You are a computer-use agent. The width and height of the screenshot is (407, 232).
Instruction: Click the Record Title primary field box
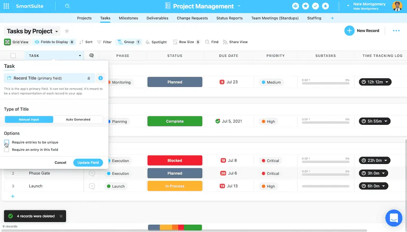click(49, 78)
